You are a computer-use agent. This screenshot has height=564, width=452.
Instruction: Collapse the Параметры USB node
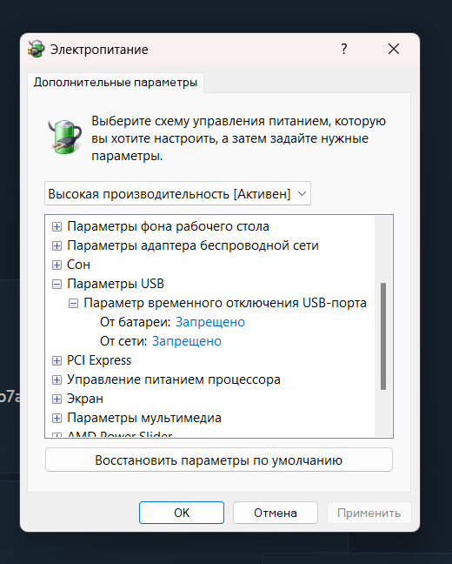click(x=56, y=284)
